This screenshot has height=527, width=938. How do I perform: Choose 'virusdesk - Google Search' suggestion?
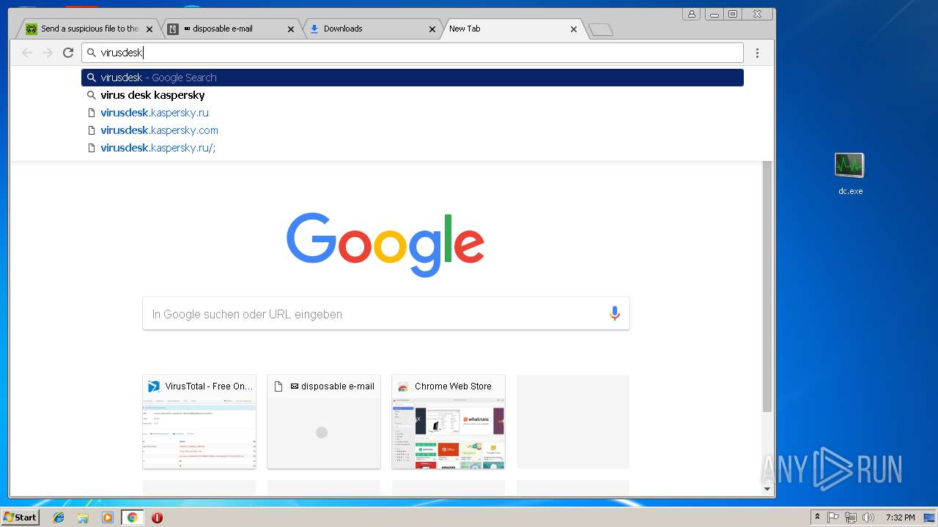pyautogui.click(x=413, y=78)
